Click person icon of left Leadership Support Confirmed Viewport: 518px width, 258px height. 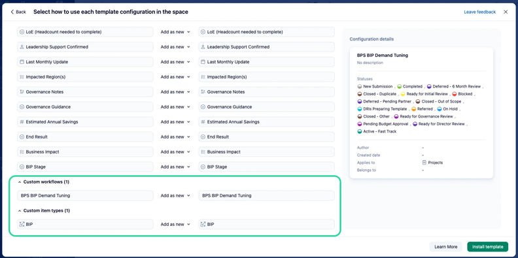click(22, 47)
